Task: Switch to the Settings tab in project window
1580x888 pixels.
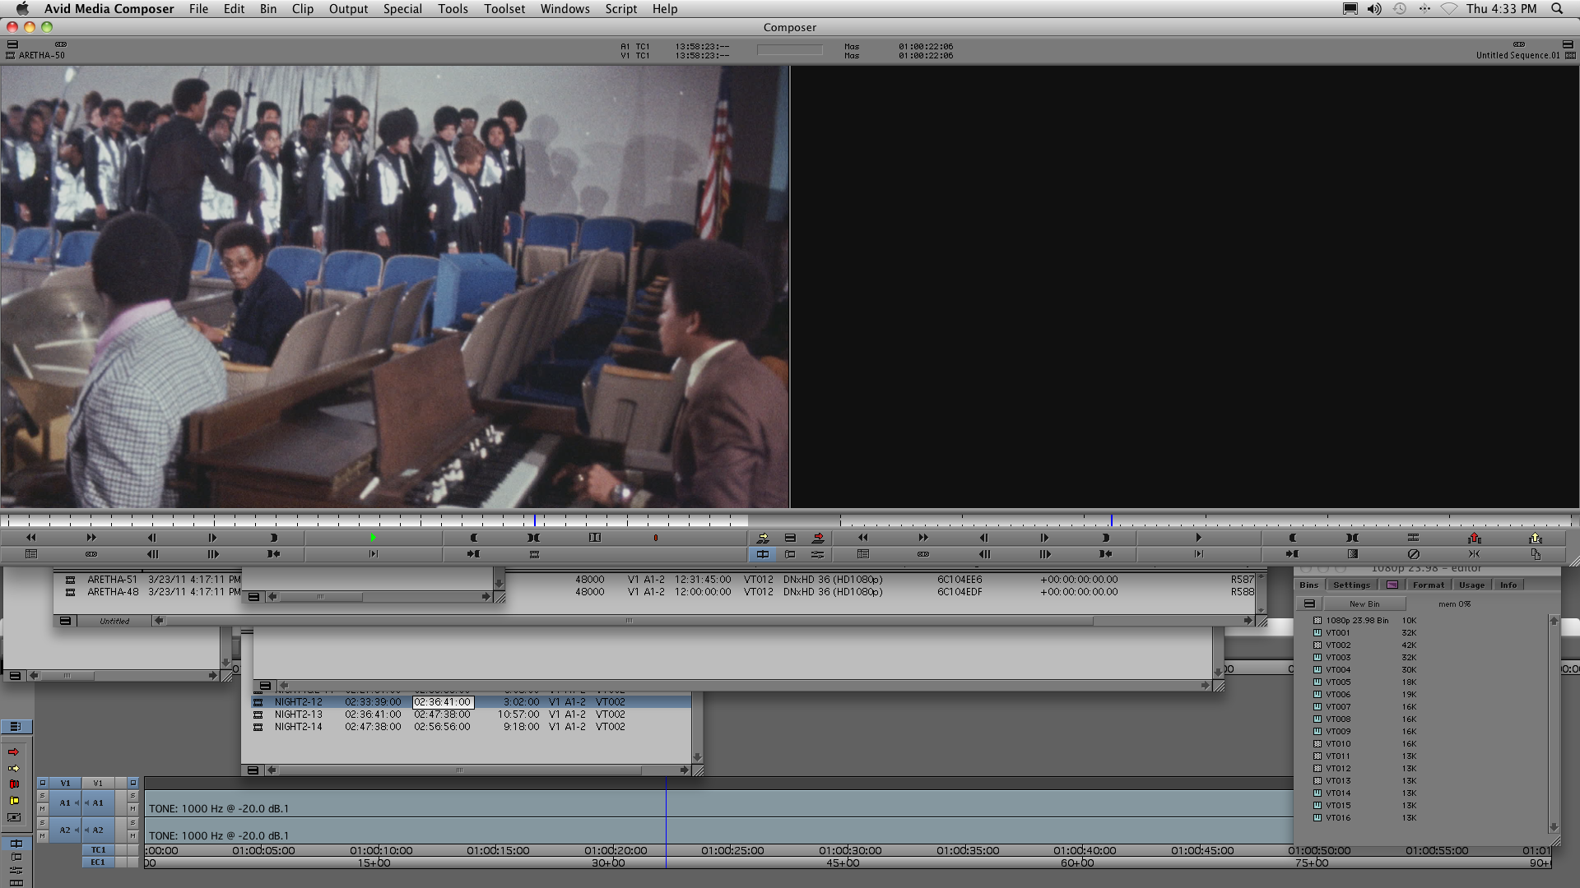Action: coord(1351,585)
